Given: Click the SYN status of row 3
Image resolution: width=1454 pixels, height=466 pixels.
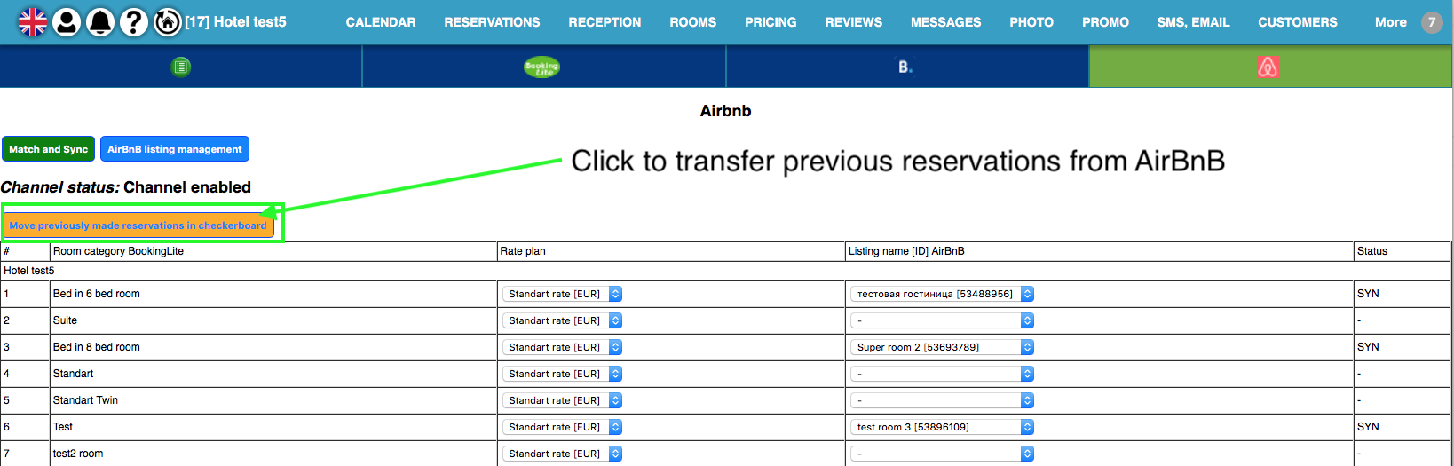Looking at the screenshot, I should (1368, 347).
